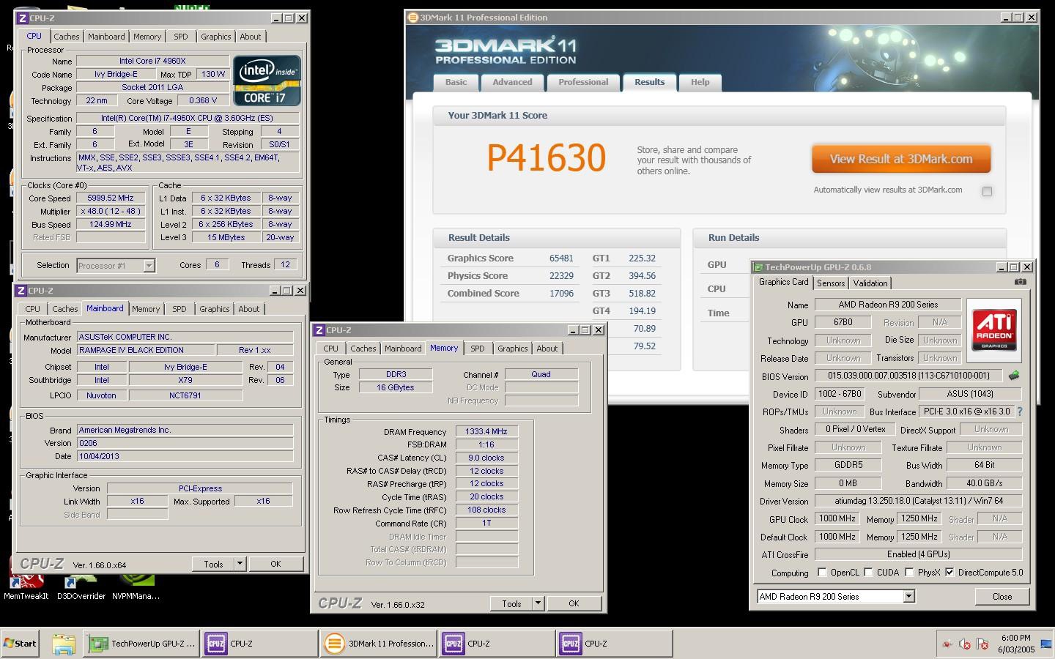
Task: Click OK in the Mainboard CPU-Z window
Action: tap(275, 564)
